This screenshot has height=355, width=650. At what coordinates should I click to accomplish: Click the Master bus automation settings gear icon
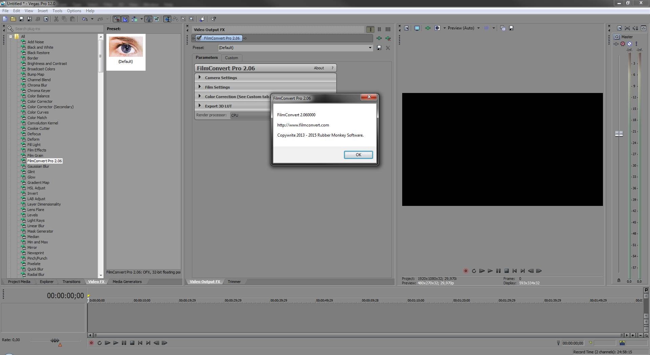click(623, 44)
